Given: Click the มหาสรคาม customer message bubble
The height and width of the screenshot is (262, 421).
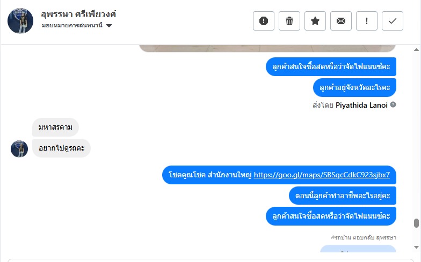Looking at the screenshot, I should tap(55, 128).
